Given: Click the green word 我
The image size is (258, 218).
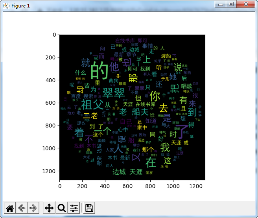Looking at the screenshot, I should (165, 148).
